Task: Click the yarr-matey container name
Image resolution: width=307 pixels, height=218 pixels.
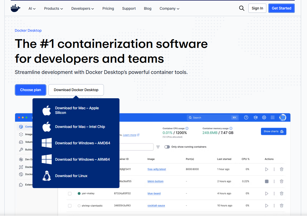Action: [88, 193]
